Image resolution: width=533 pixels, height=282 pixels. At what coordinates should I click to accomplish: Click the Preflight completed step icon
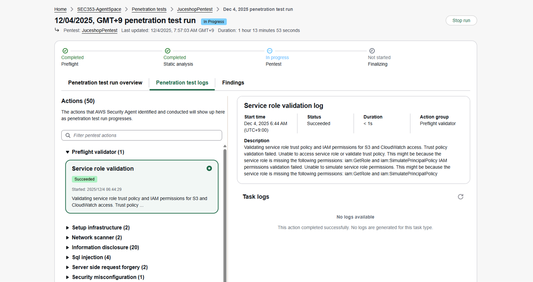point(65,51)
